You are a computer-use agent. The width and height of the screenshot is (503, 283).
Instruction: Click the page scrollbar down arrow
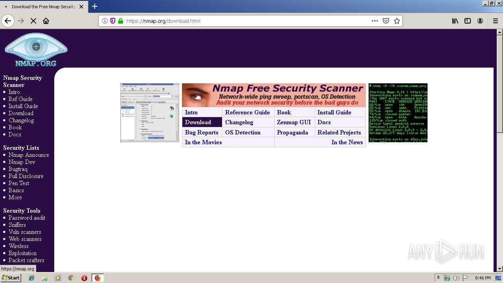(x=500, y=269)
